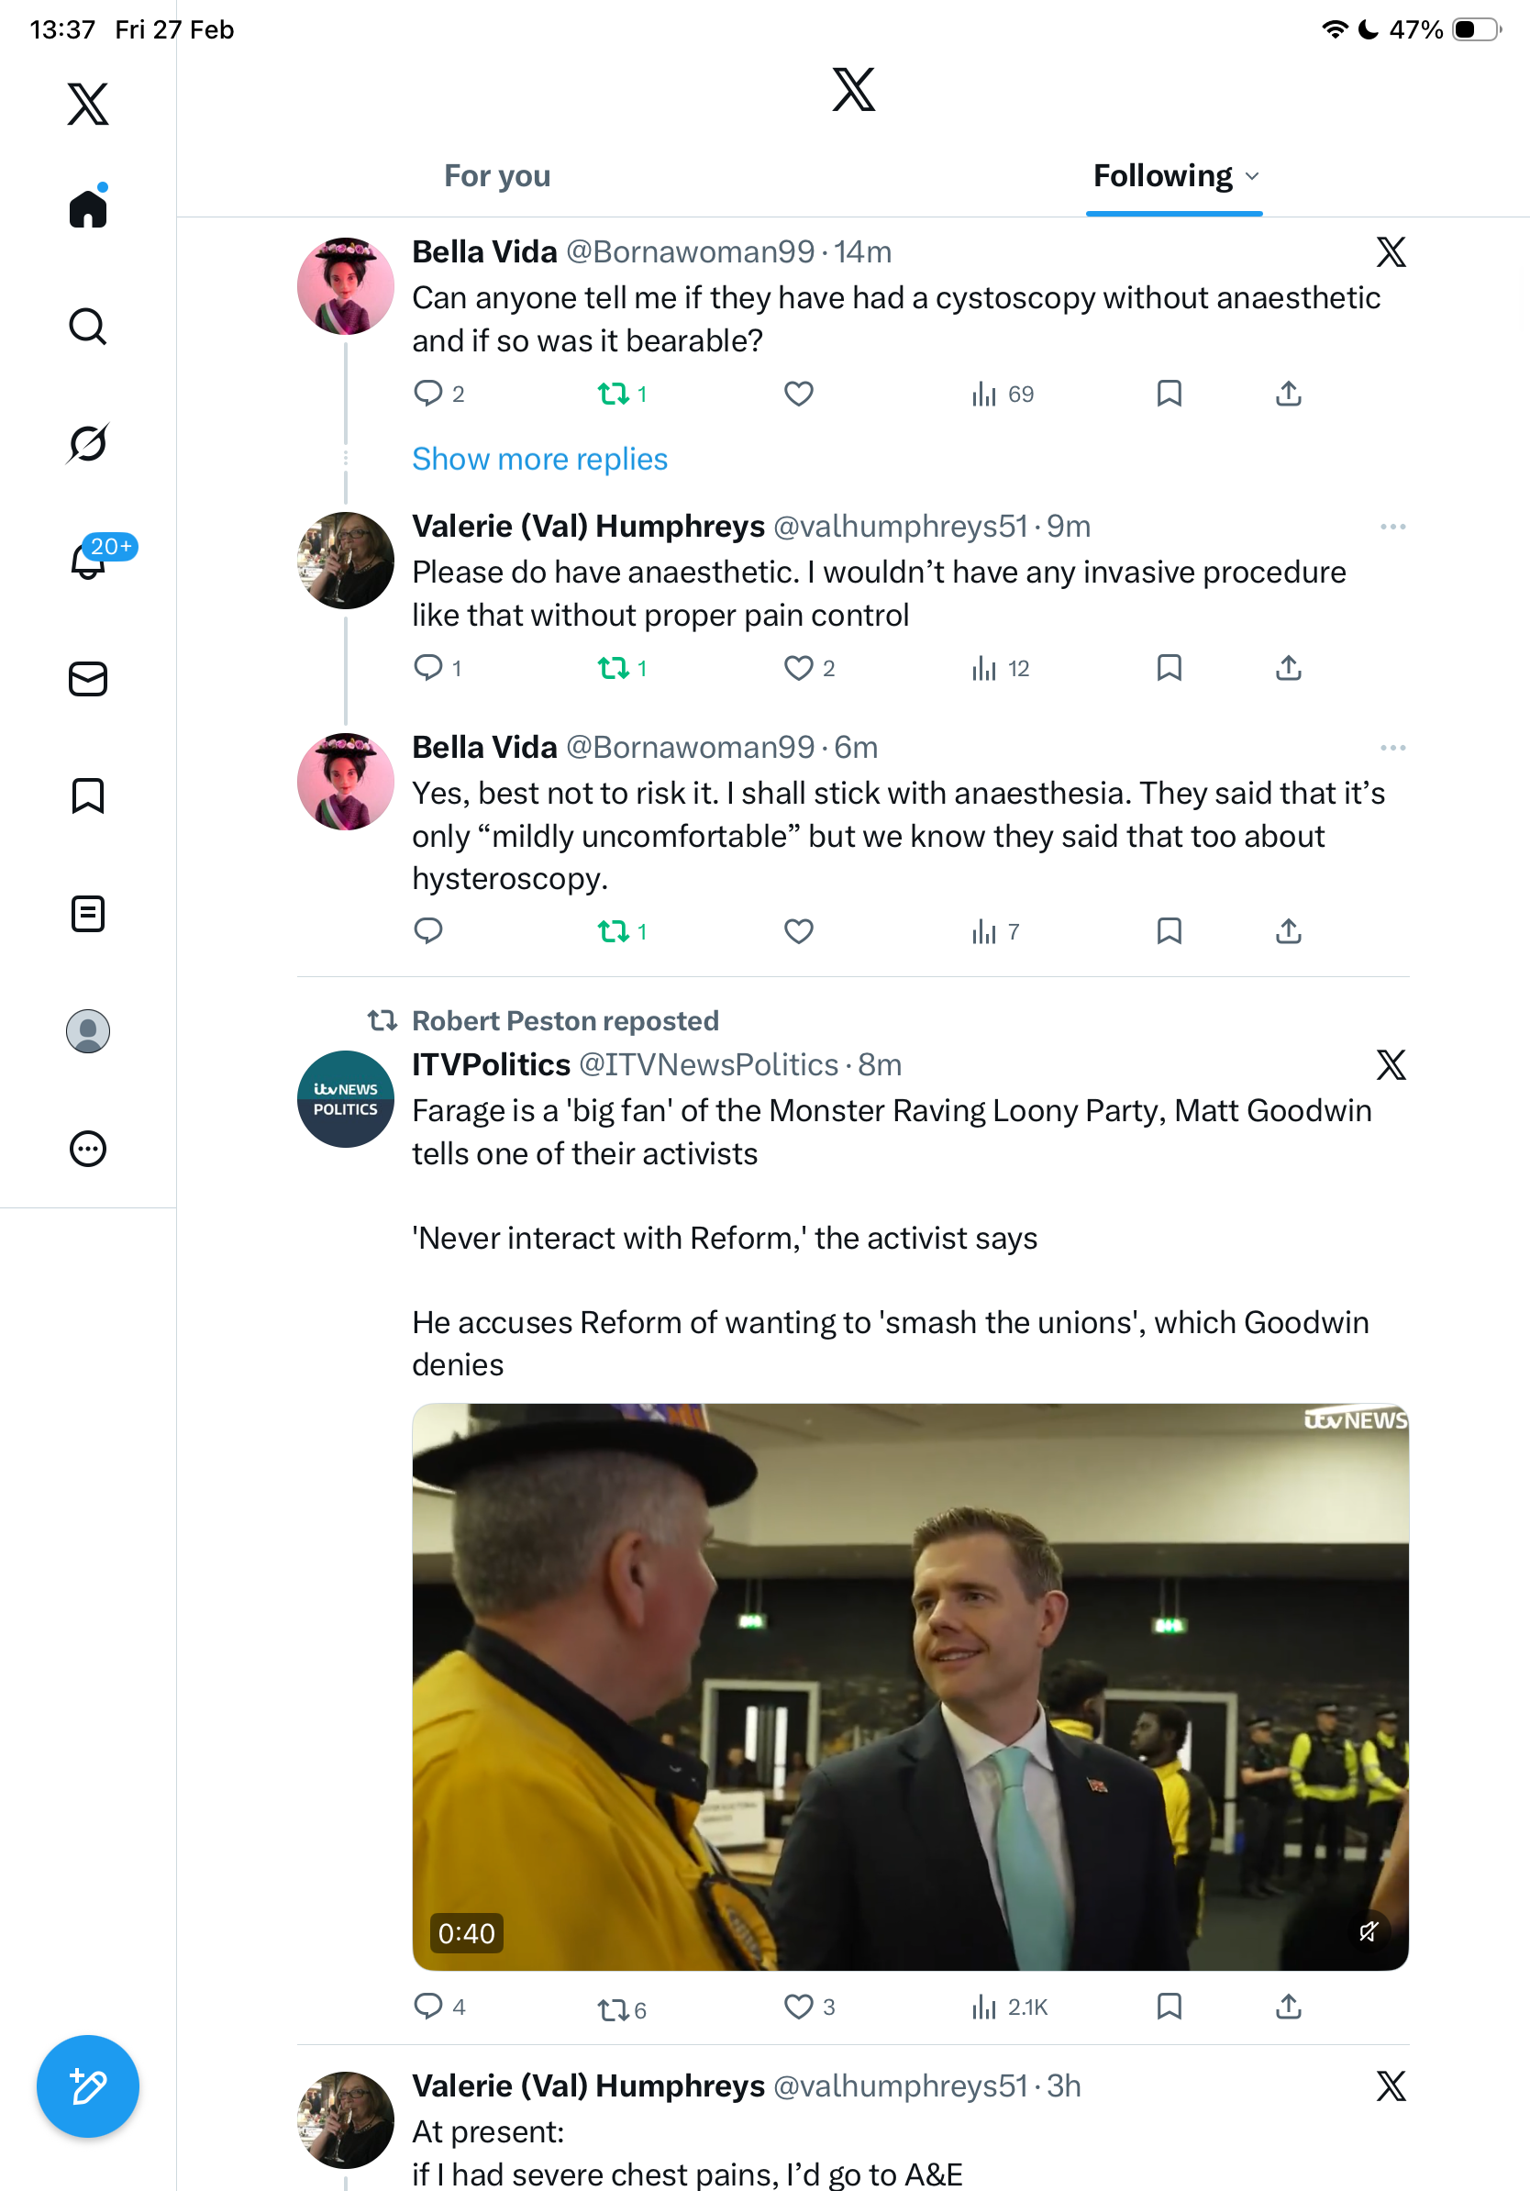Open Bookmarks in the sidebar
Viewport: 1530px width, 2191px height.
tap(88, 795)
